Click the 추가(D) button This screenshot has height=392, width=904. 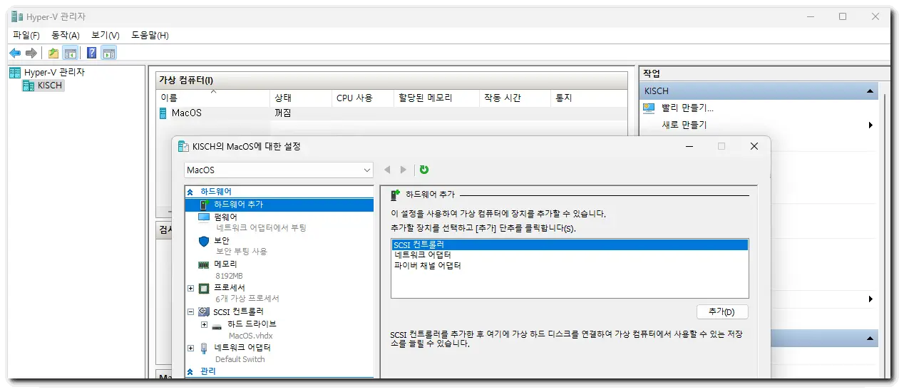pyautogui.click(x=722, y=312)
